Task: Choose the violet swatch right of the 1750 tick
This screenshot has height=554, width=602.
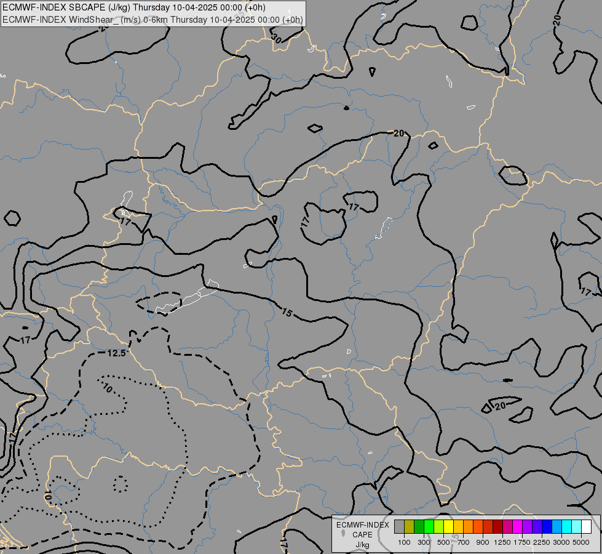Action: coord(527,527)
